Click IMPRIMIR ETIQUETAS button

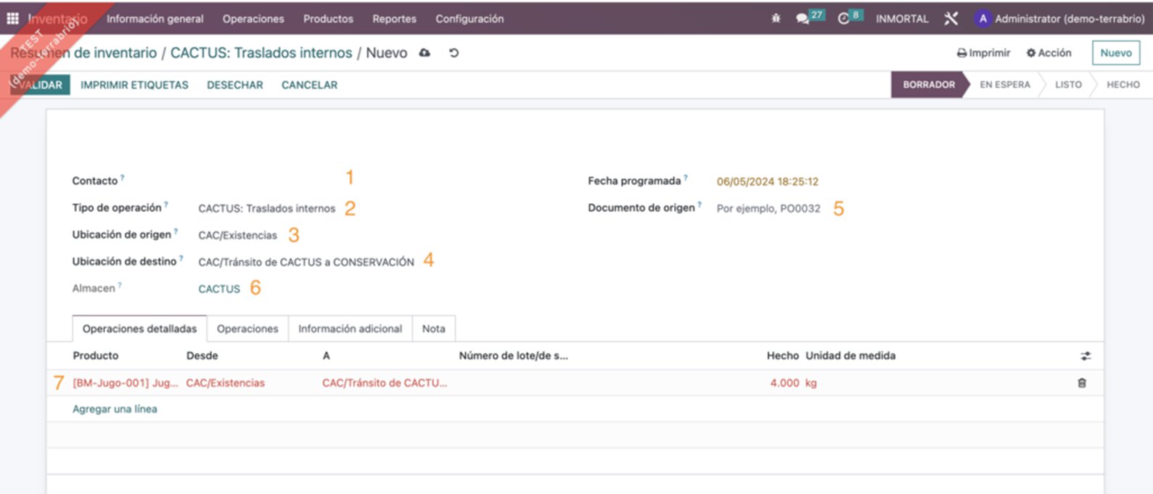(x=134, y=85)
